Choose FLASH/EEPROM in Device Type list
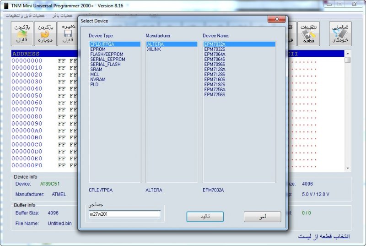This screenshot has height=246, width=366. (x=107, y=54)
